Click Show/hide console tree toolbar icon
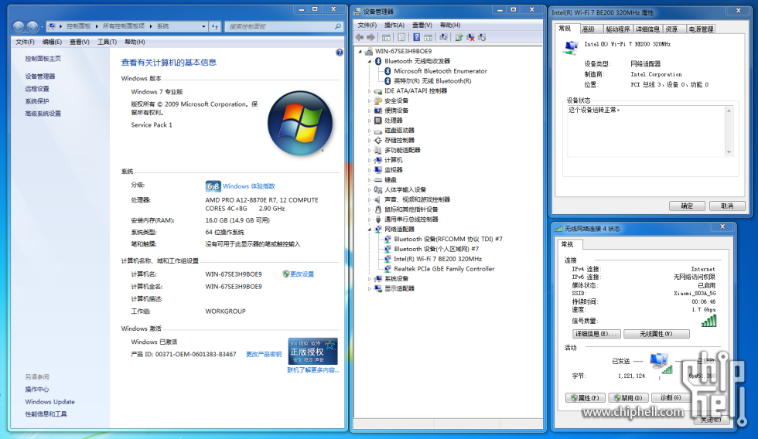Image resolution: width=758 pixels, height=439 pixels. tap(386, 37)
